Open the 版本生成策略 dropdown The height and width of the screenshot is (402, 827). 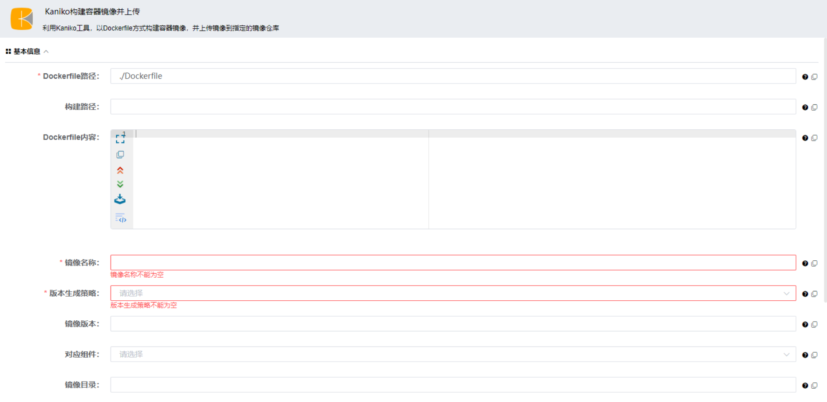pyautogui.click(x=453, y=293)
